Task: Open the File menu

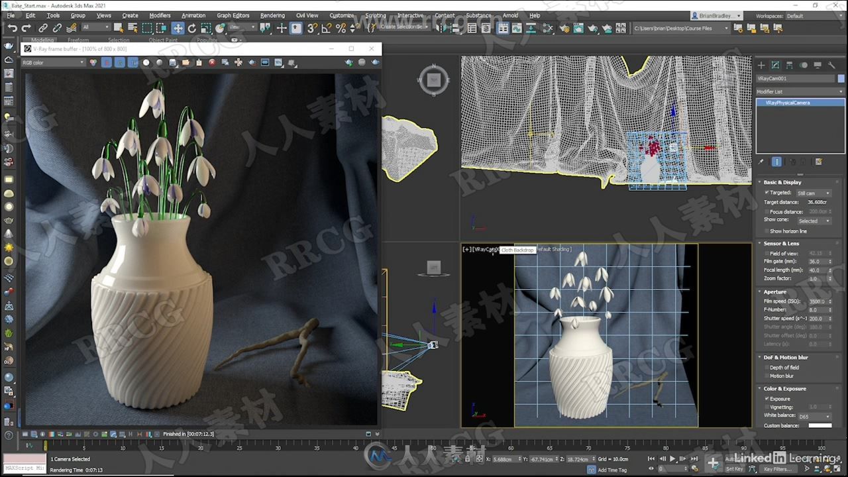Action: click(11, 15)
